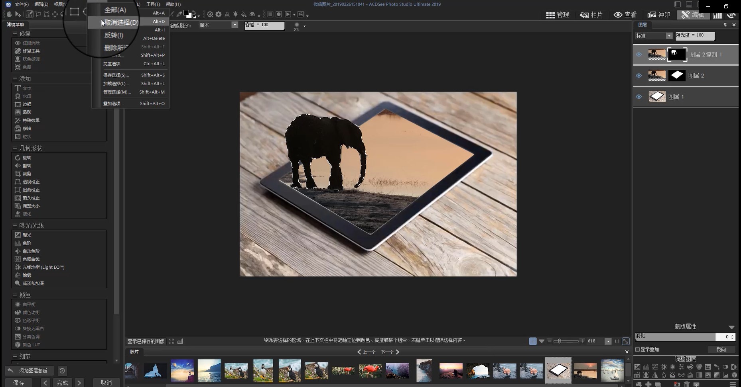Click the undo history icon near add mask
The image size is (741, 387).
pyautogui.click(x=62, y=371)
